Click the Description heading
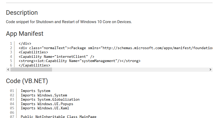The height and width of the screenshot is (118, 217). pyautogui.click(x=22, y=13)
